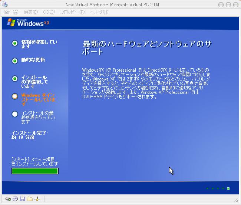This screenshot has height=205, width=241.
Task: Click the window resize grip corner
Action: coord(236,200)
